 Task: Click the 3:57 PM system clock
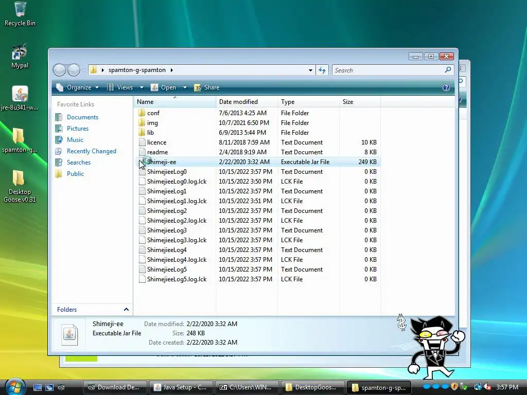507,387
